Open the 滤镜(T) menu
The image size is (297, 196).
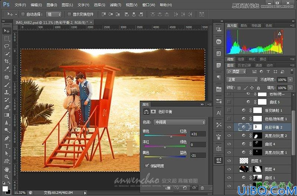[x=115, y=5]
